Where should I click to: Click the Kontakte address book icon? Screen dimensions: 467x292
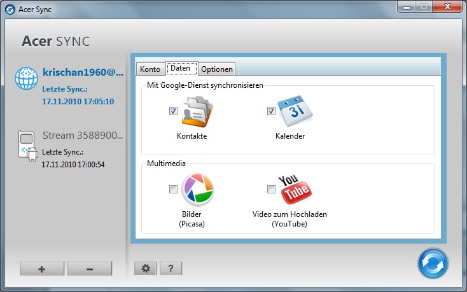click(197, 111)
